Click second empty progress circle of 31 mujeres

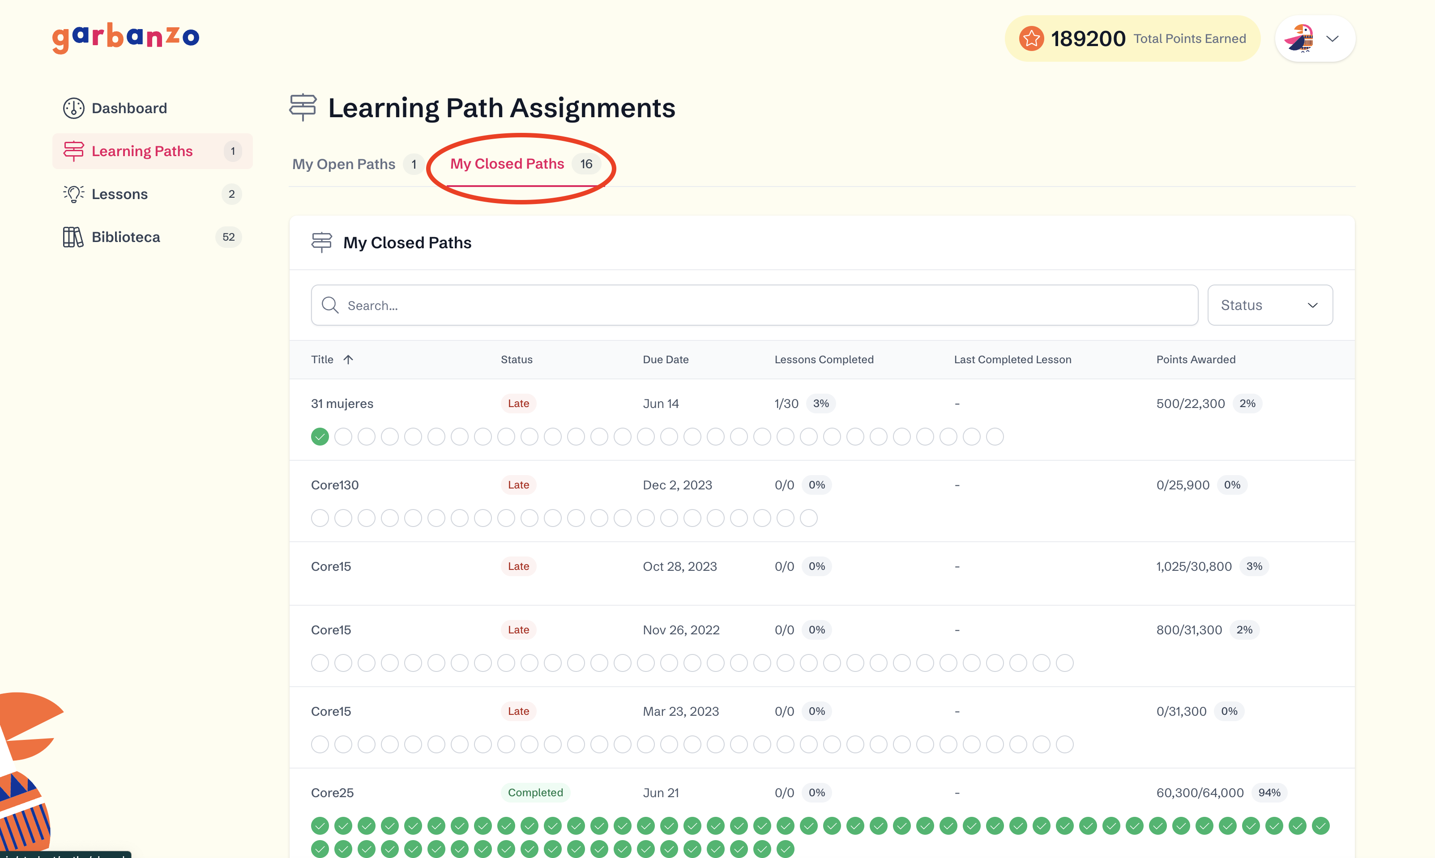coord(366,437)
